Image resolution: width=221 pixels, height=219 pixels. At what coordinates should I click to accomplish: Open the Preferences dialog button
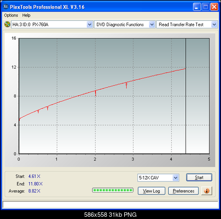[x=184, y=191]
